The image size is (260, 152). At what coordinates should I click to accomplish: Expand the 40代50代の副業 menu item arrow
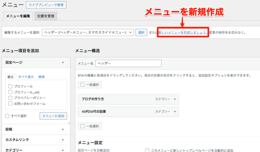(175, 111)
